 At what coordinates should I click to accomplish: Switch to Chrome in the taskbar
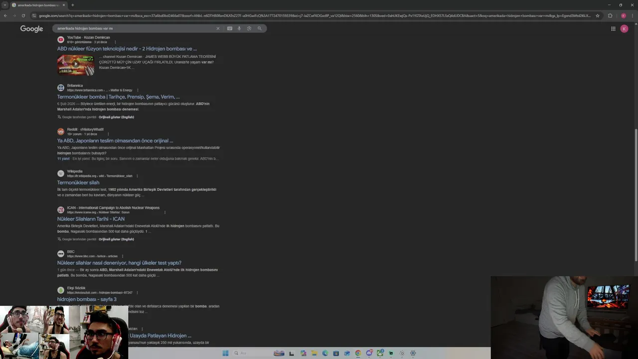click(x=358, y=353)
